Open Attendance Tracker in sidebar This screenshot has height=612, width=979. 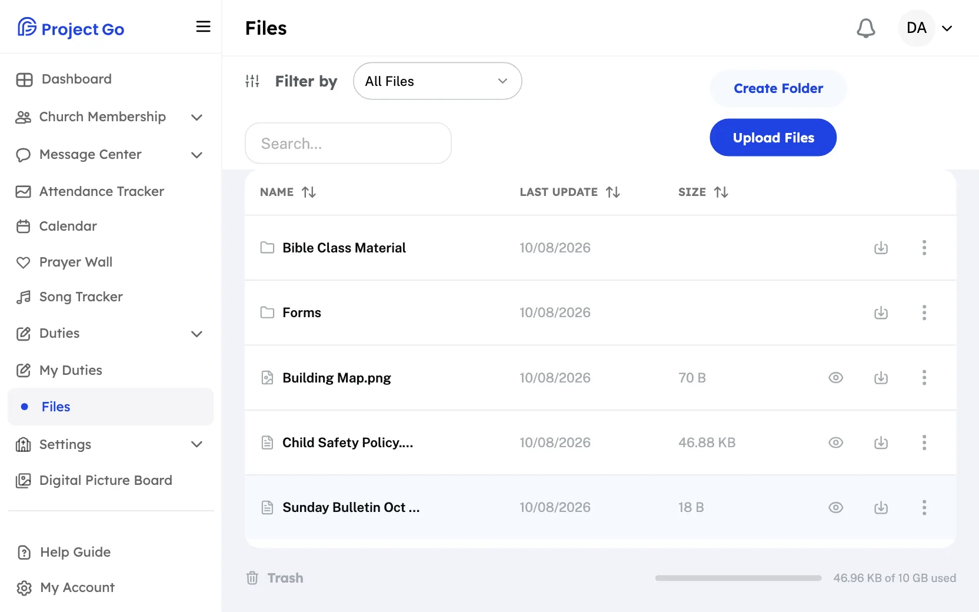90,191
